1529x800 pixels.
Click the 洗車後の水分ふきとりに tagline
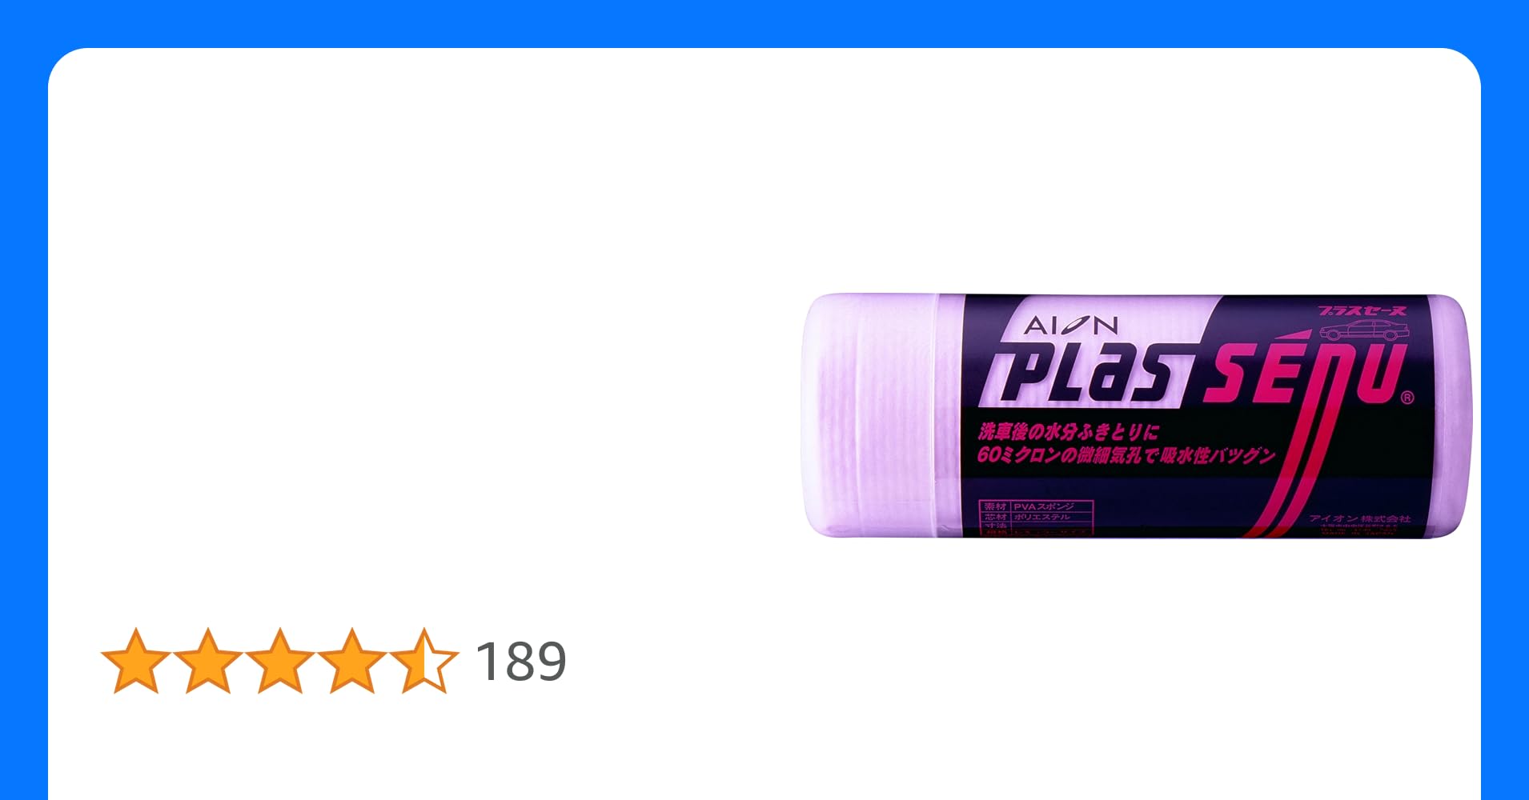click(x=1069, y=432)
